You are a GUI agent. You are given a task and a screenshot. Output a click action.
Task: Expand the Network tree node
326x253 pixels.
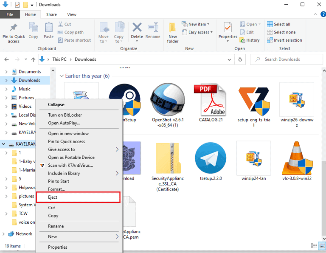[3, 234]
